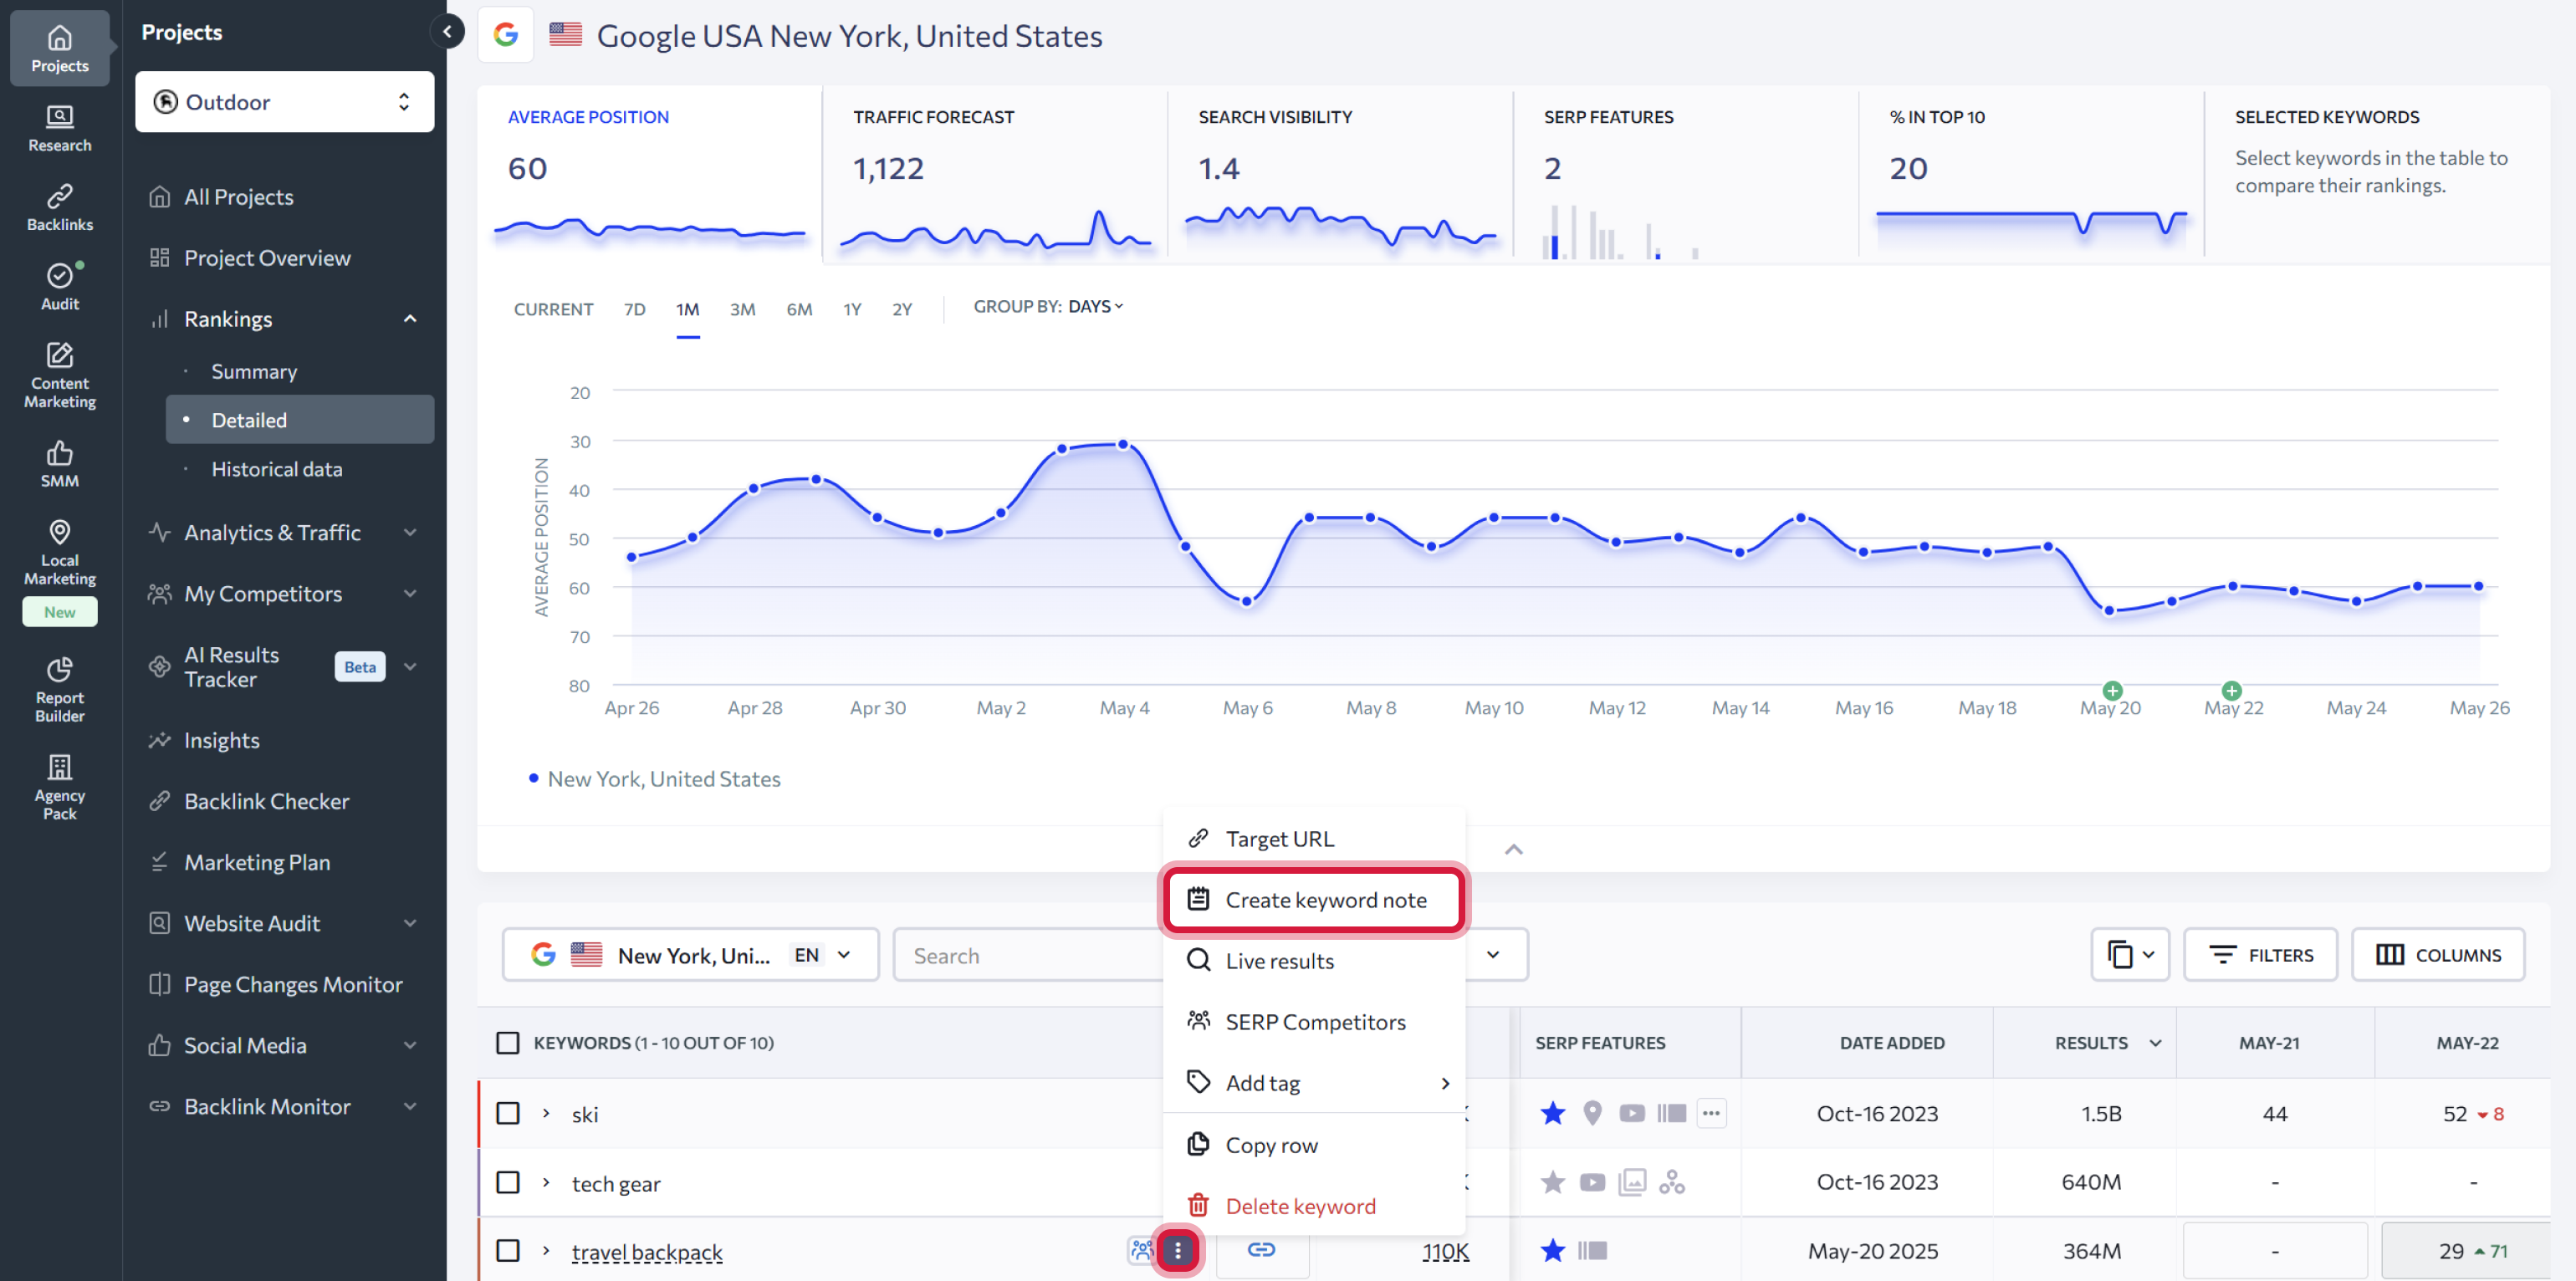Expand Website Audit menu

tap(410, 923)
